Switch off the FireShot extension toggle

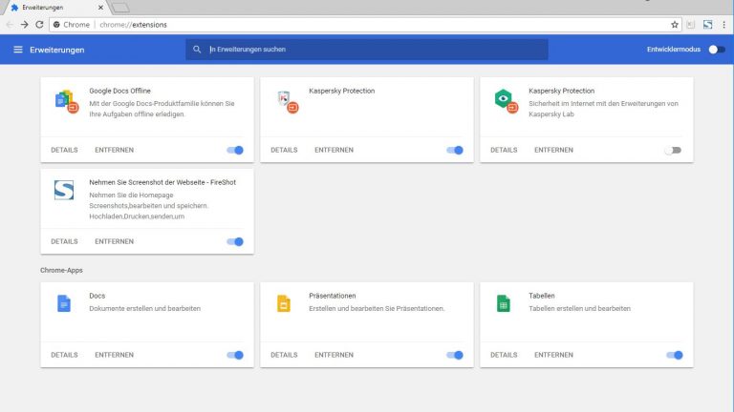tap(235, 241)
